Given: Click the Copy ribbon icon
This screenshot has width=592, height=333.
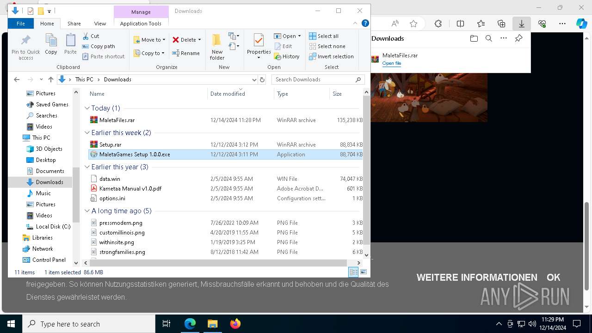Looking at the screenshot, I should 51,44.
